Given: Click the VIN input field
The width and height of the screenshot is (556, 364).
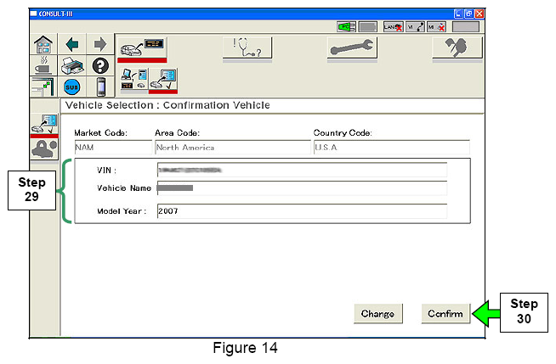Looking at the screenshot, I should tap(302, 170).
